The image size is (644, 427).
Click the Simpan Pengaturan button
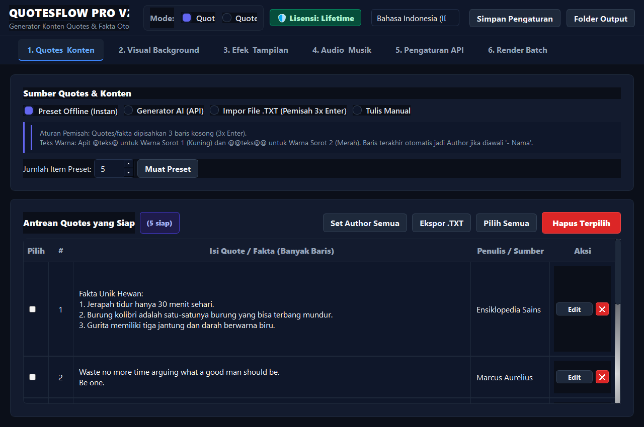point(515,19)
